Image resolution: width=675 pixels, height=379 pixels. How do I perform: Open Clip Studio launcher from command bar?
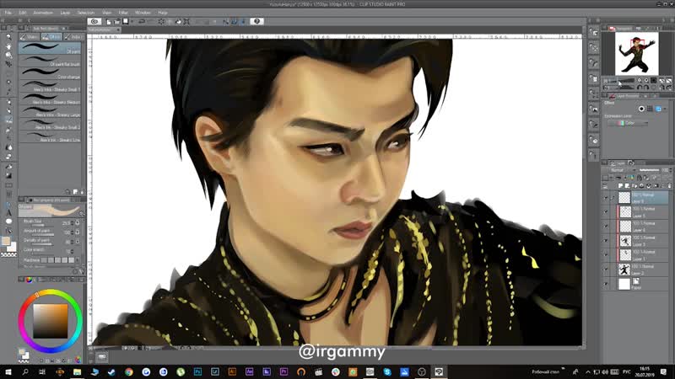tap(94, 21)
